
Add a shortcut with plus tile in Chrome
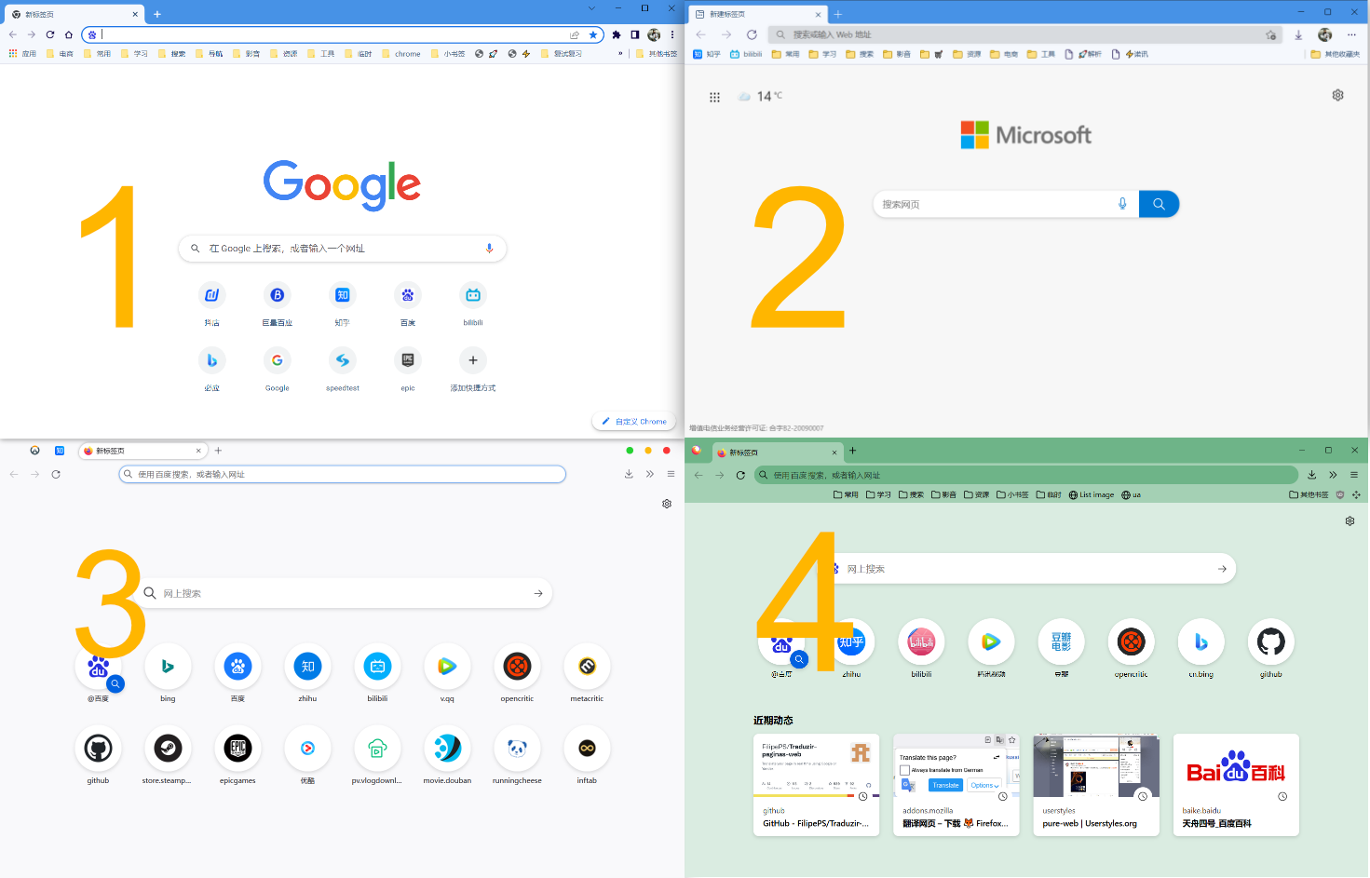473,369
